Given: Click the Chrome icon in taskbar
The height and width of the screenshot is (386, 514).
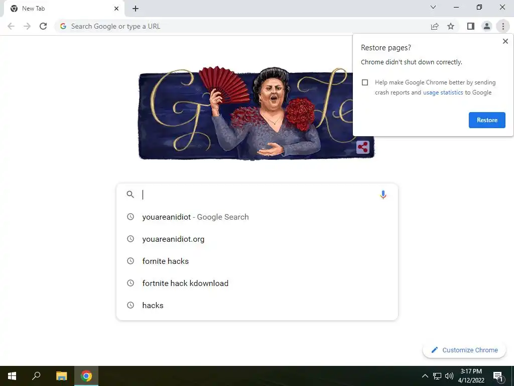Looking at the screenshot, I should click(86, 376).
